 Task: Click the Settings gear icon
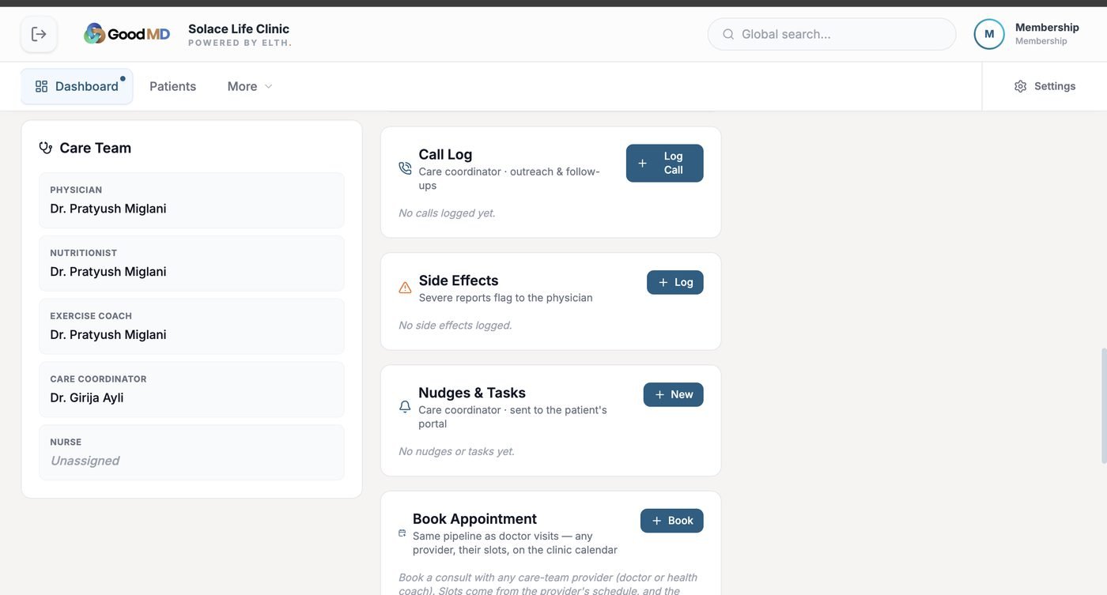click(1020, 86)
